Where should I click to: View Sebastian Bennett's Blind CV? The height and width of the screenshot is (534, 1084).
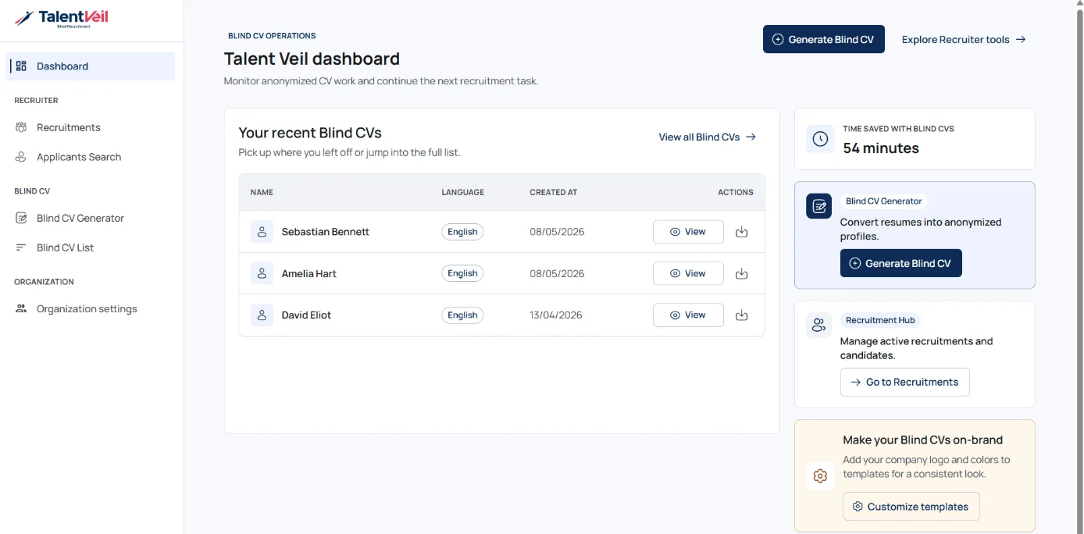[688, 232]
